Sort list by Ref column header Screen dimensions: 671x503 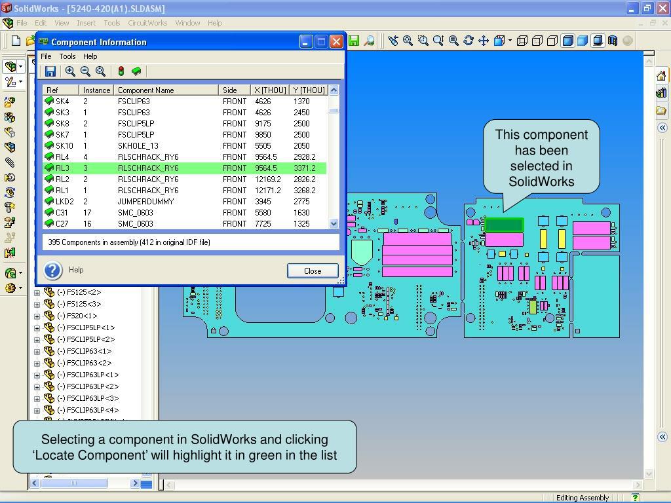(61, 90)
